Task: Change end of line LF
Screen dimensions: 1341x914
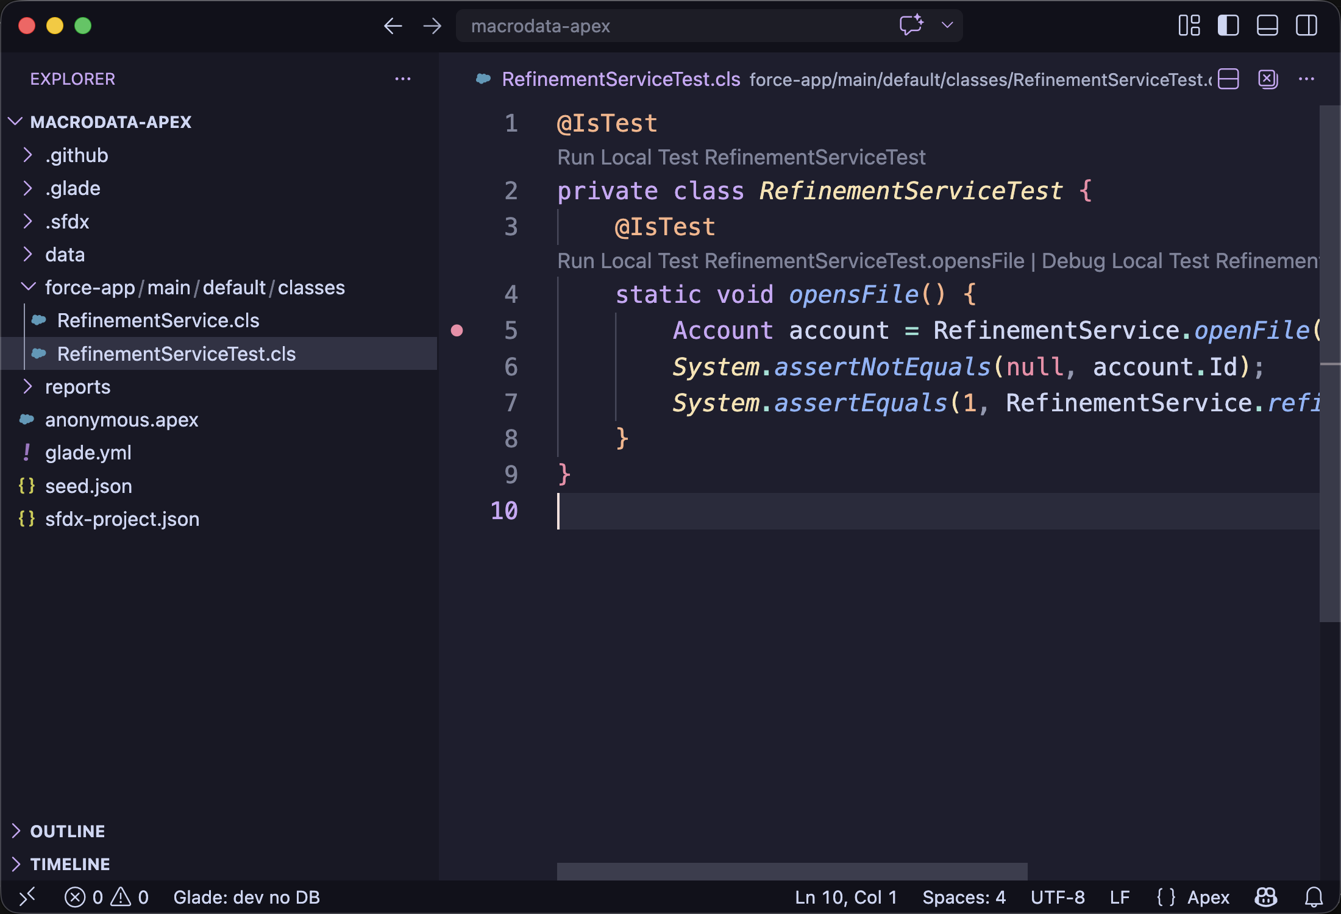Action: (x=1120, y=897)
